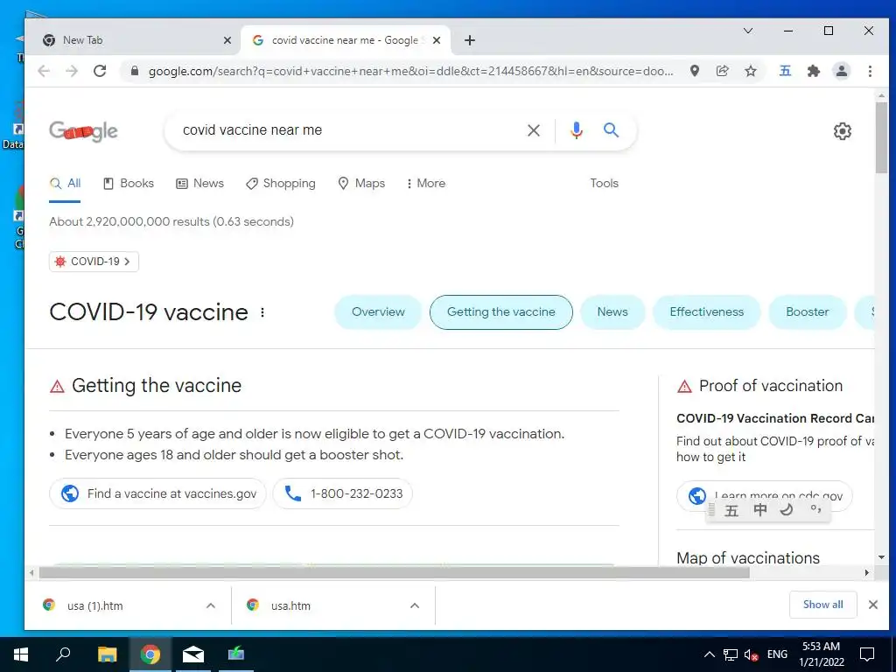Click the address bar URL

410,71
